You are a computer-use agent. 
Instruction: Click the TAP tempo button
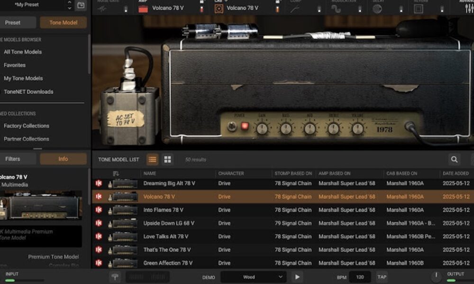[x=382, y=277]
